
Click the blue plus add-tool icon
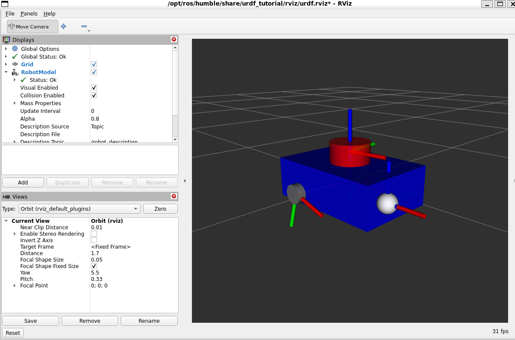click(63, 26)
